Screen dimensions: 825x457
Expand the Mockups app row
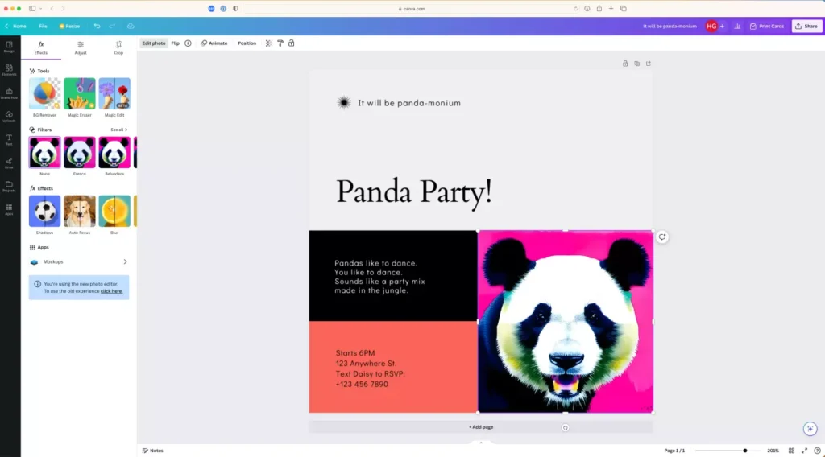pos(79,261)
